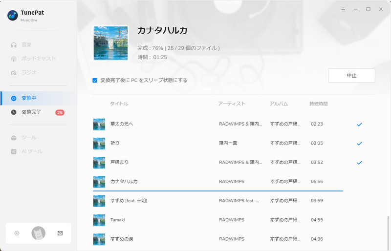Click the toolbox ツール icon

tap(14, 138)
